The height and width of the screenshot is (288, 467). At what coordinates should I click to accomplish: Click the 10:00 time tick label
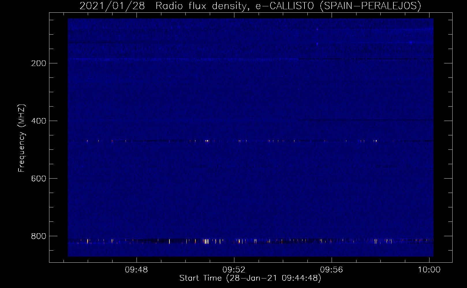(x=429, y=270)
